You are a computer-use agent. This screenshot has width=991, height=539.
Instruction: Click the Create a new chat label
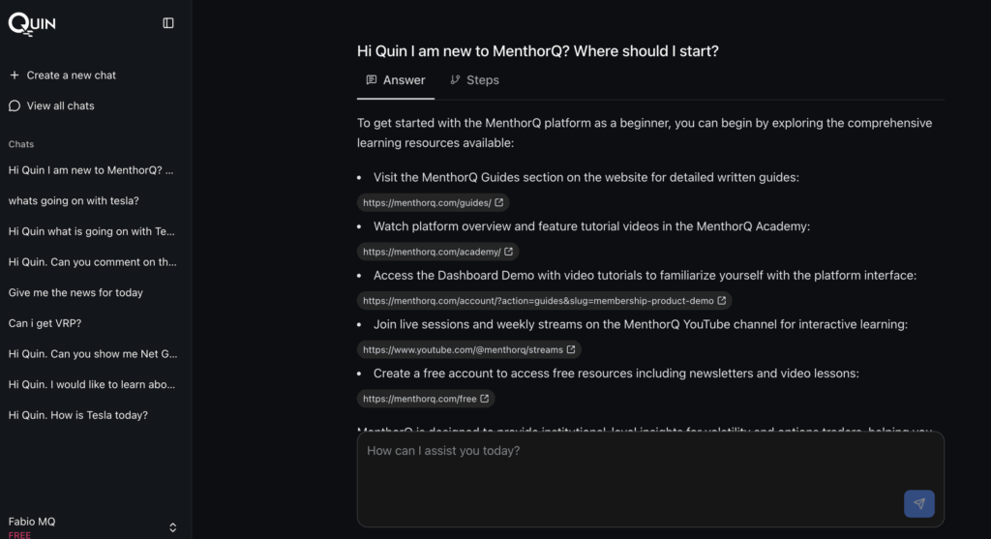point(72,75)
